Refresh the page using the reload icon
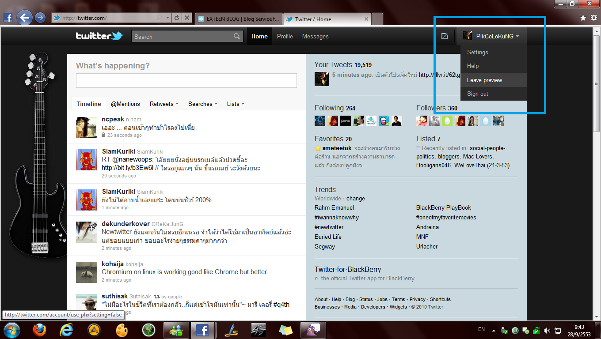The width and height of the screenshot is (601, 339). pos(177,18)
